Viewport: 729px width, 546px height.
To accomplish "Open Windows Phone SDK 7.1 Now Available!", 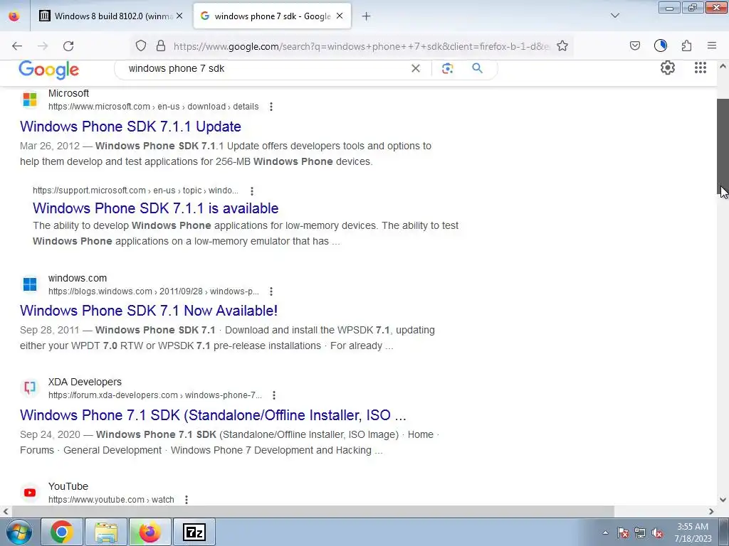I will click(x=149, y=311).
